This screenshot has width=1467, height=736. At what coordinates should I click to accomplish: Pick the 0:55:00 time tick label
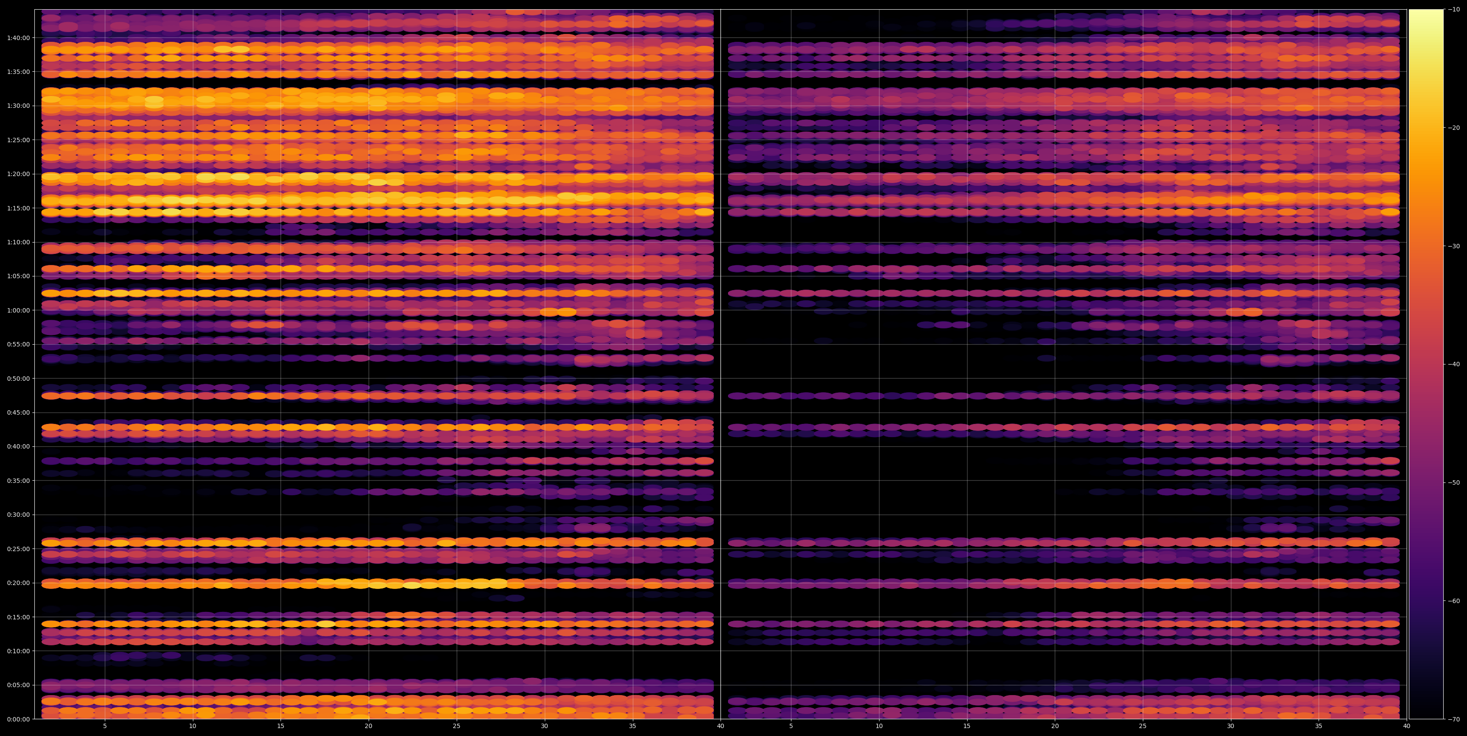tap(18, 344)
